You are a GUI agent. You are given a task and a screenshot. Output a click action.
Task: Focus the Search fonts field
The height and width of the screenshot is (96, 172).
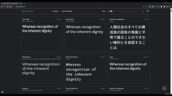[37, 11]
